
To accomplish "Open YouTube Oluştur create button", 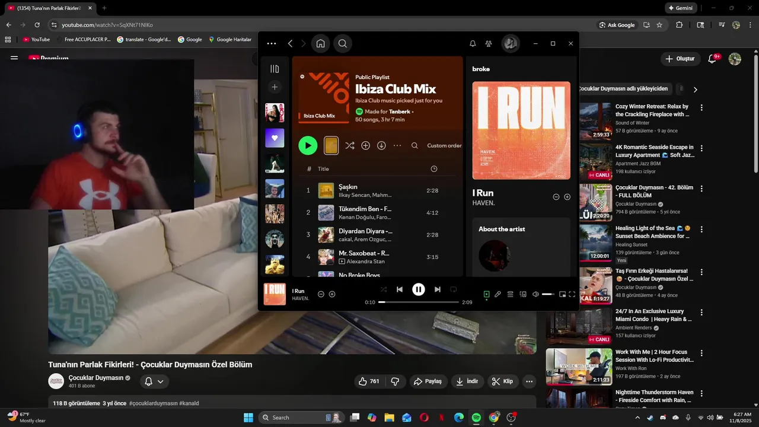I will pos(680,59).
